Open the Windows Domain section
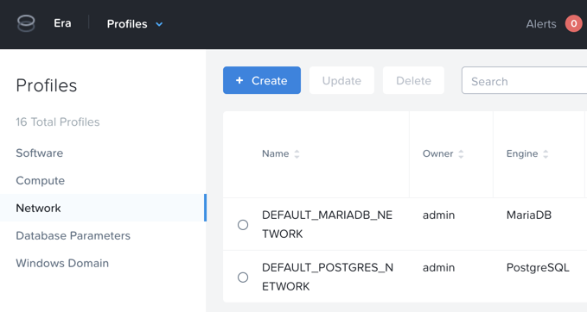The image size is (587, 312). tap(62, 263)
